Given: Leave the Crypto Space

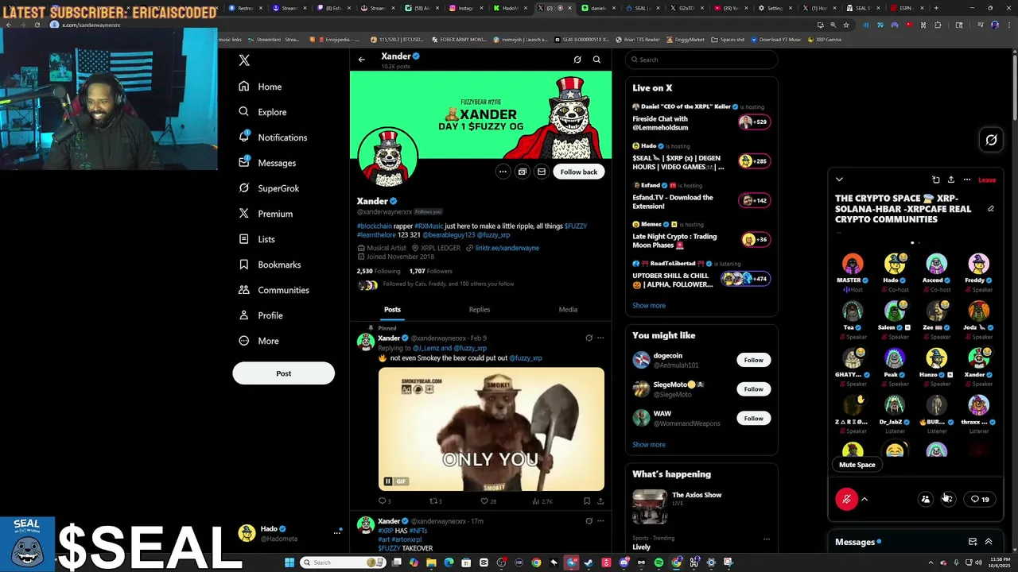Looking at the screenshot, I should (987, 180).
